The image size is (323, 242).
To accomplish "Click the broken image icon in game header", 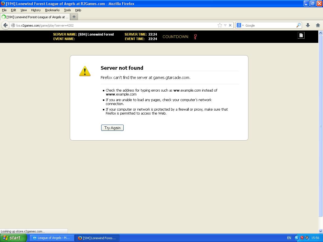I will pyautogui.click(x=301, y=35).
